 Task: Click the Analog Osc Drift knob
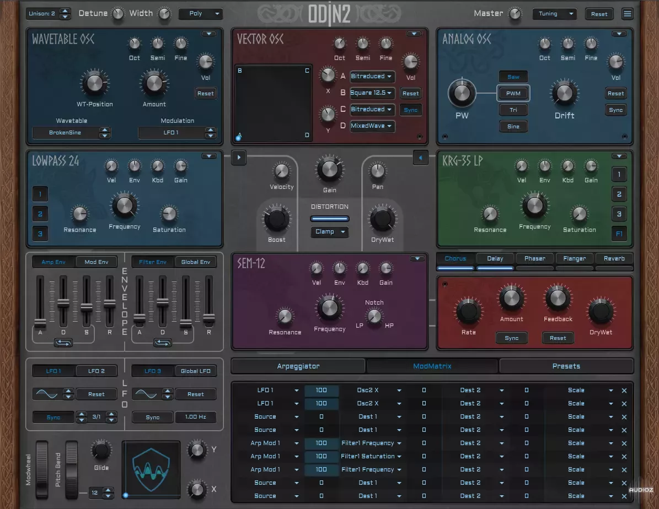[564, 93]
